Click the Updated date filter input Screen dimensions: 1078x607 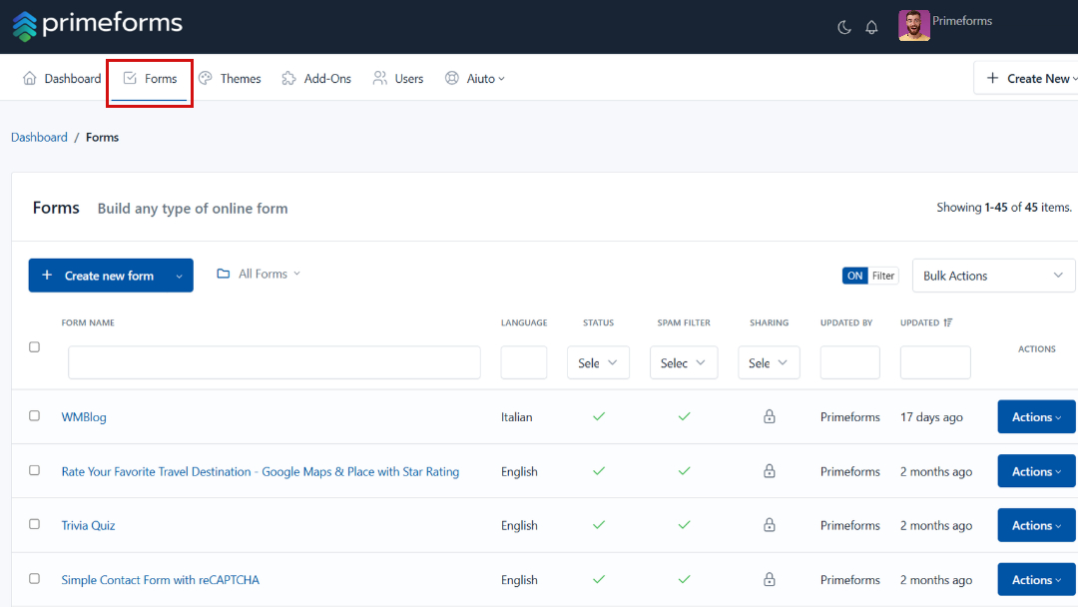(935, 362)
